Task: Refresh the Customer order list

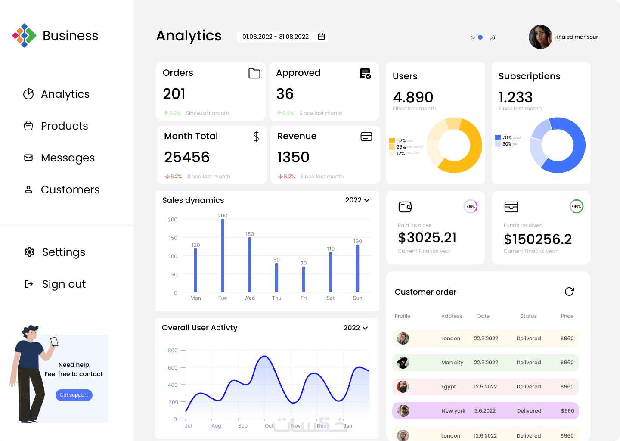Action: [x=569, y=292]
